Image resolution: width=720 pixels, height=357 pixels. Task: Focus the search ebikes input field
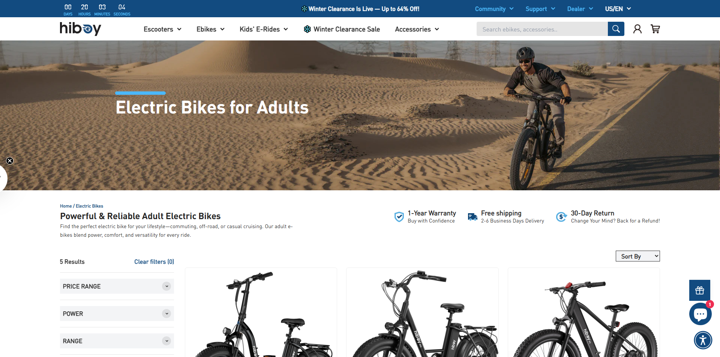(542, 29)
